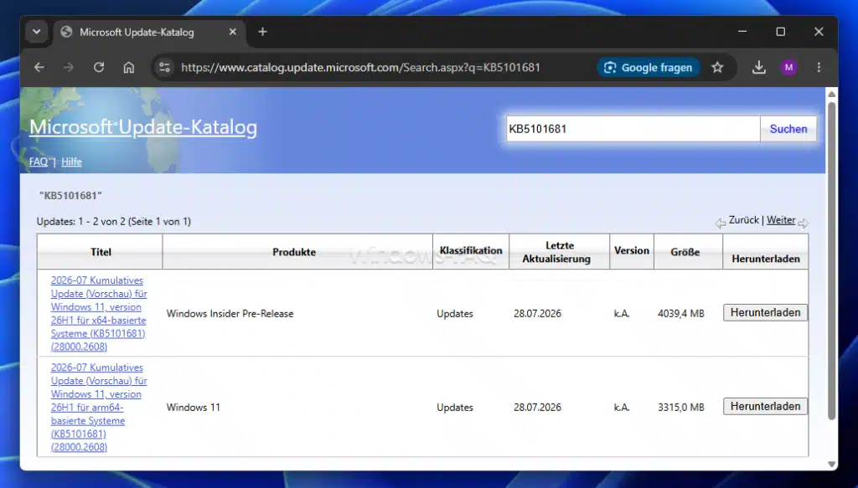The height and width of the screenshot is (488, 858).
Task: Open the arm64-basierte Systeme update link
Action: 99,407
